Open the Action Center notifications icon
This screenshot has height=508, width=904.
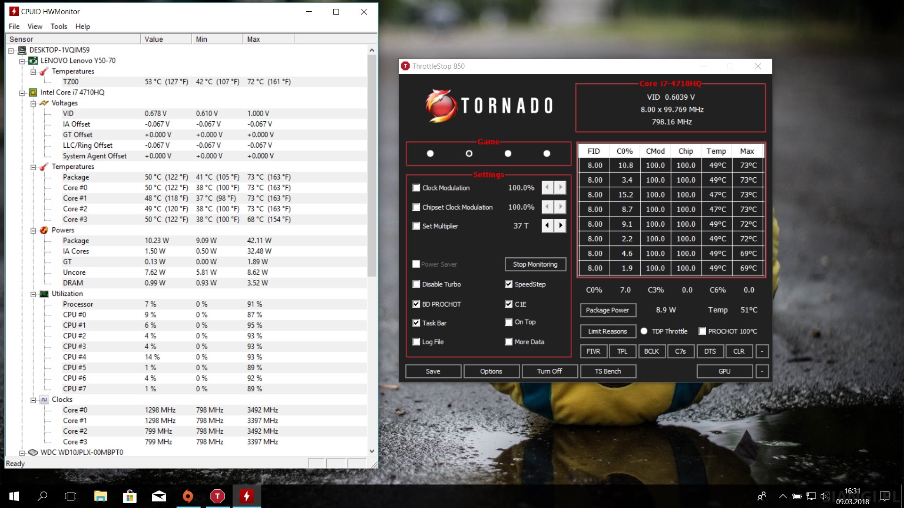point(885,496)
